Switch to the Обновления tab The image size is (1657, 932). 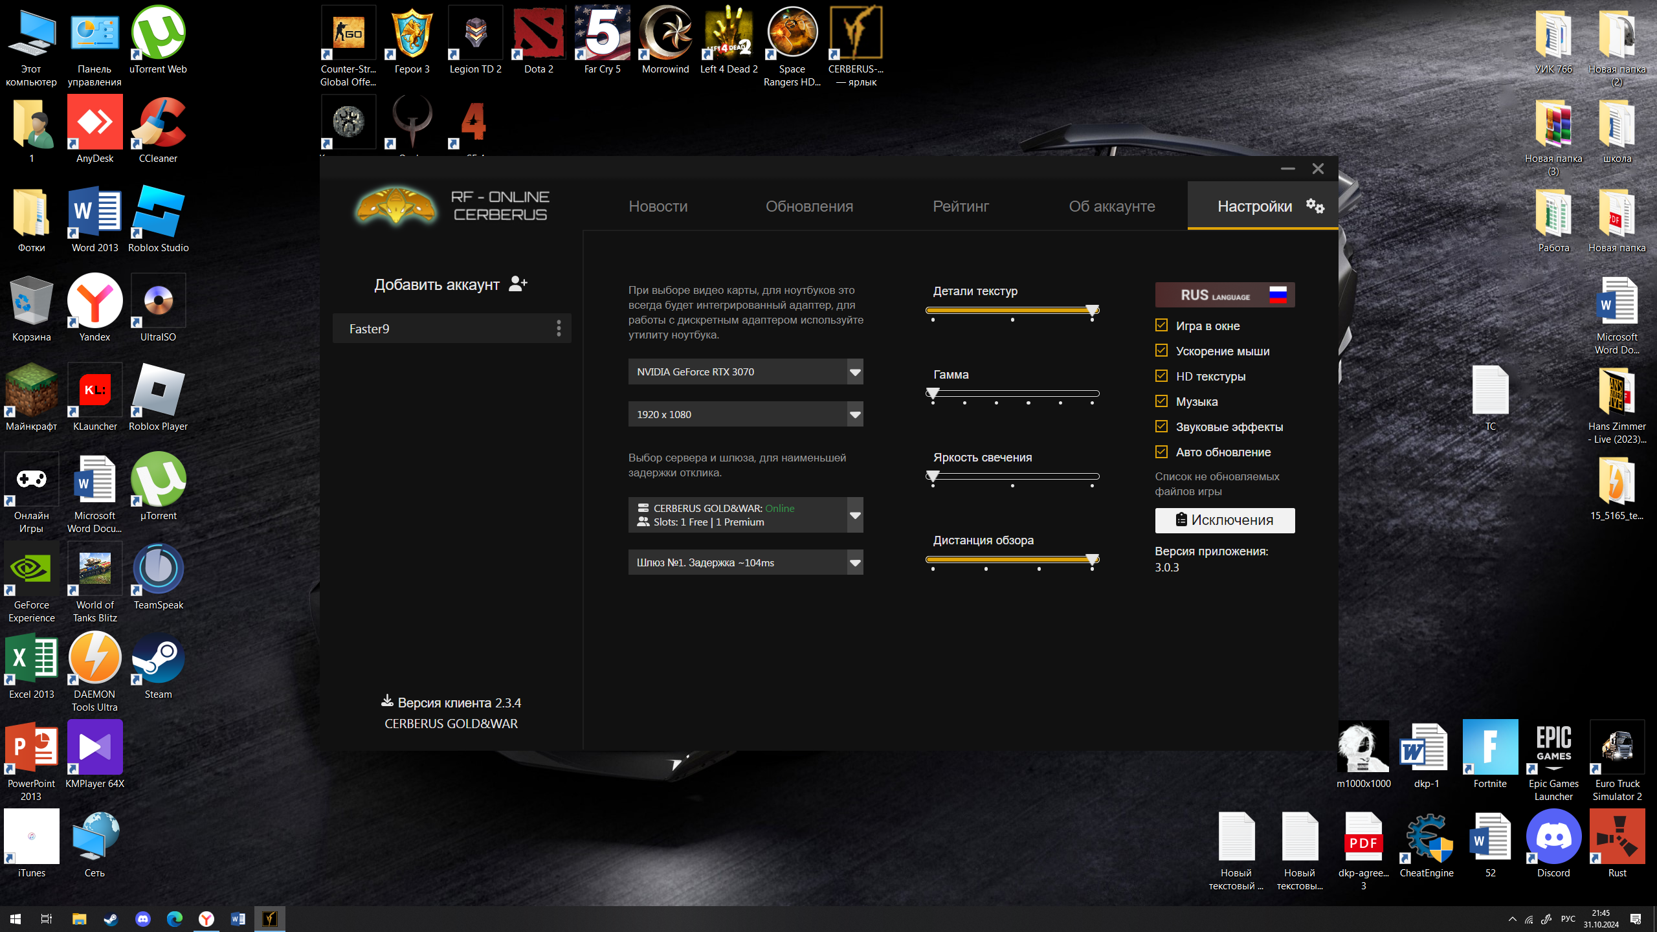point(809,206)
